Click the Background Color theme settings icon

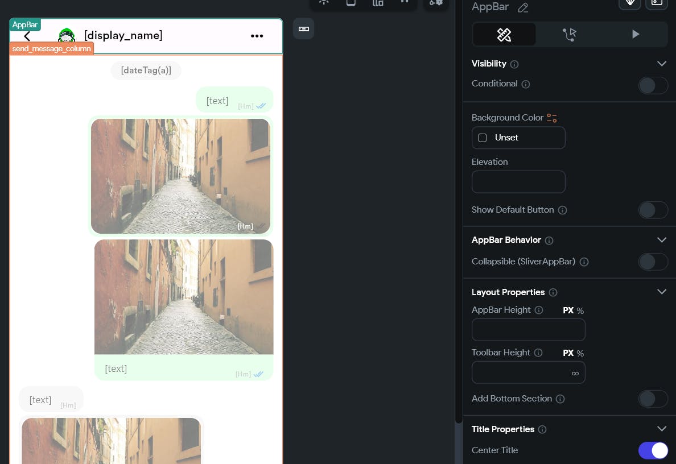click(x=552, y=118)
